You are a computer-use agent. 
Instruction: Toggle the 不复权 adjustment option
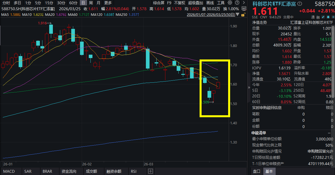[180, 3]
